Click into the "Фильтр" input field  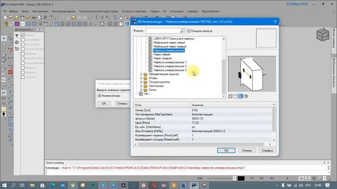(163, 31)
